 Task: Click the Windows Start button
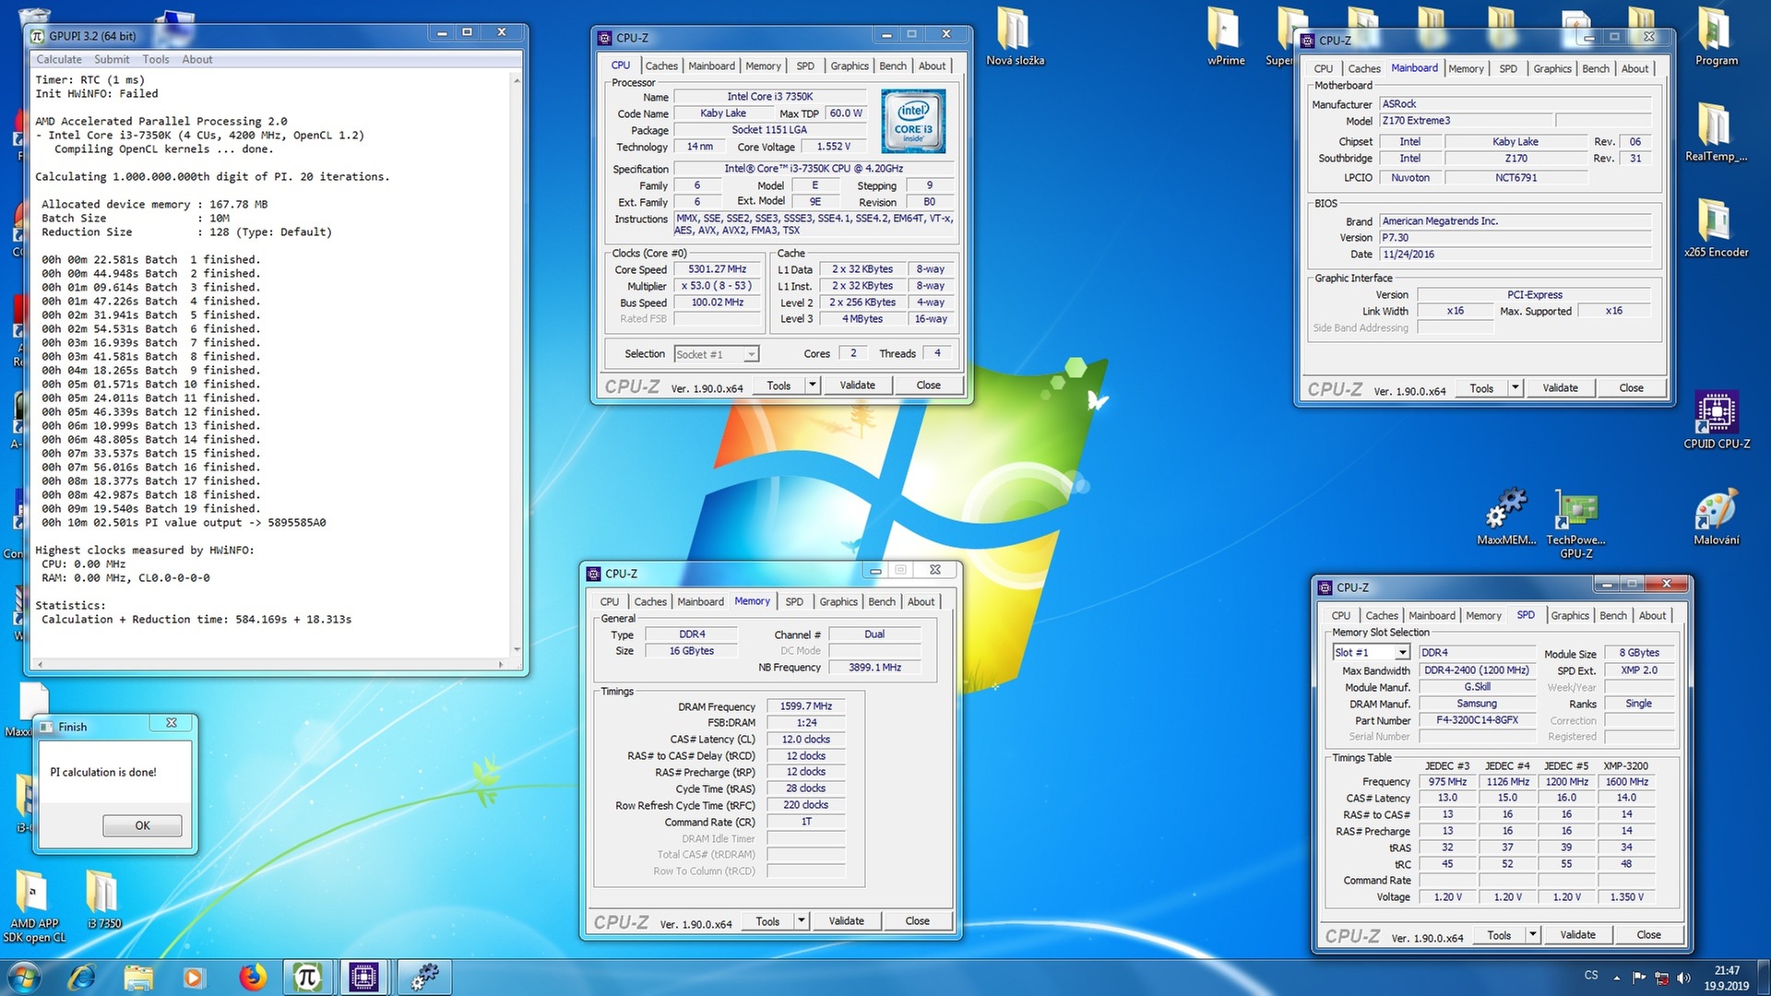coord(25,978)
